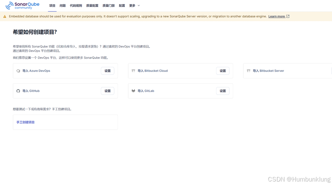This screenshot has height=185, width=332.
Task: Click 设置 for GitLab import
Action: coord(223,91)
